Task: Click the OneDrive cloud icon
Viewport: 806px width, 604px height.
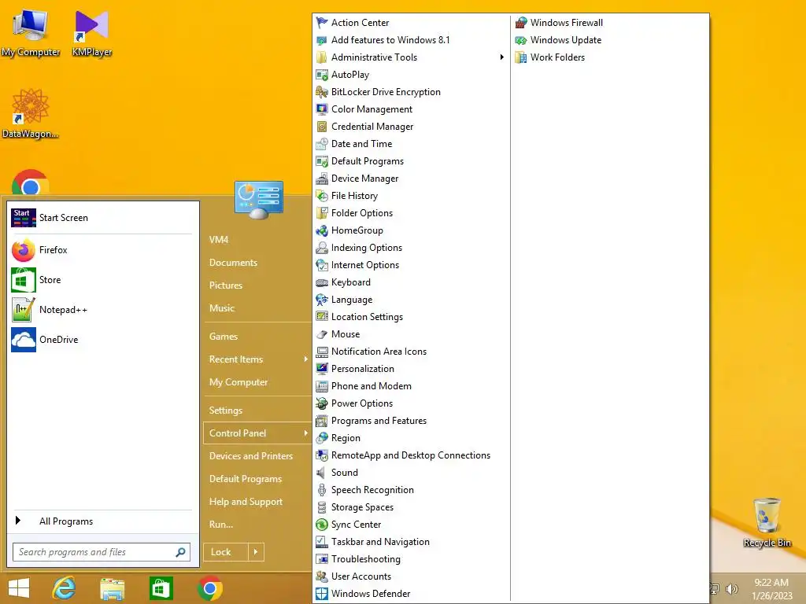Action: (x=23, y=340)
